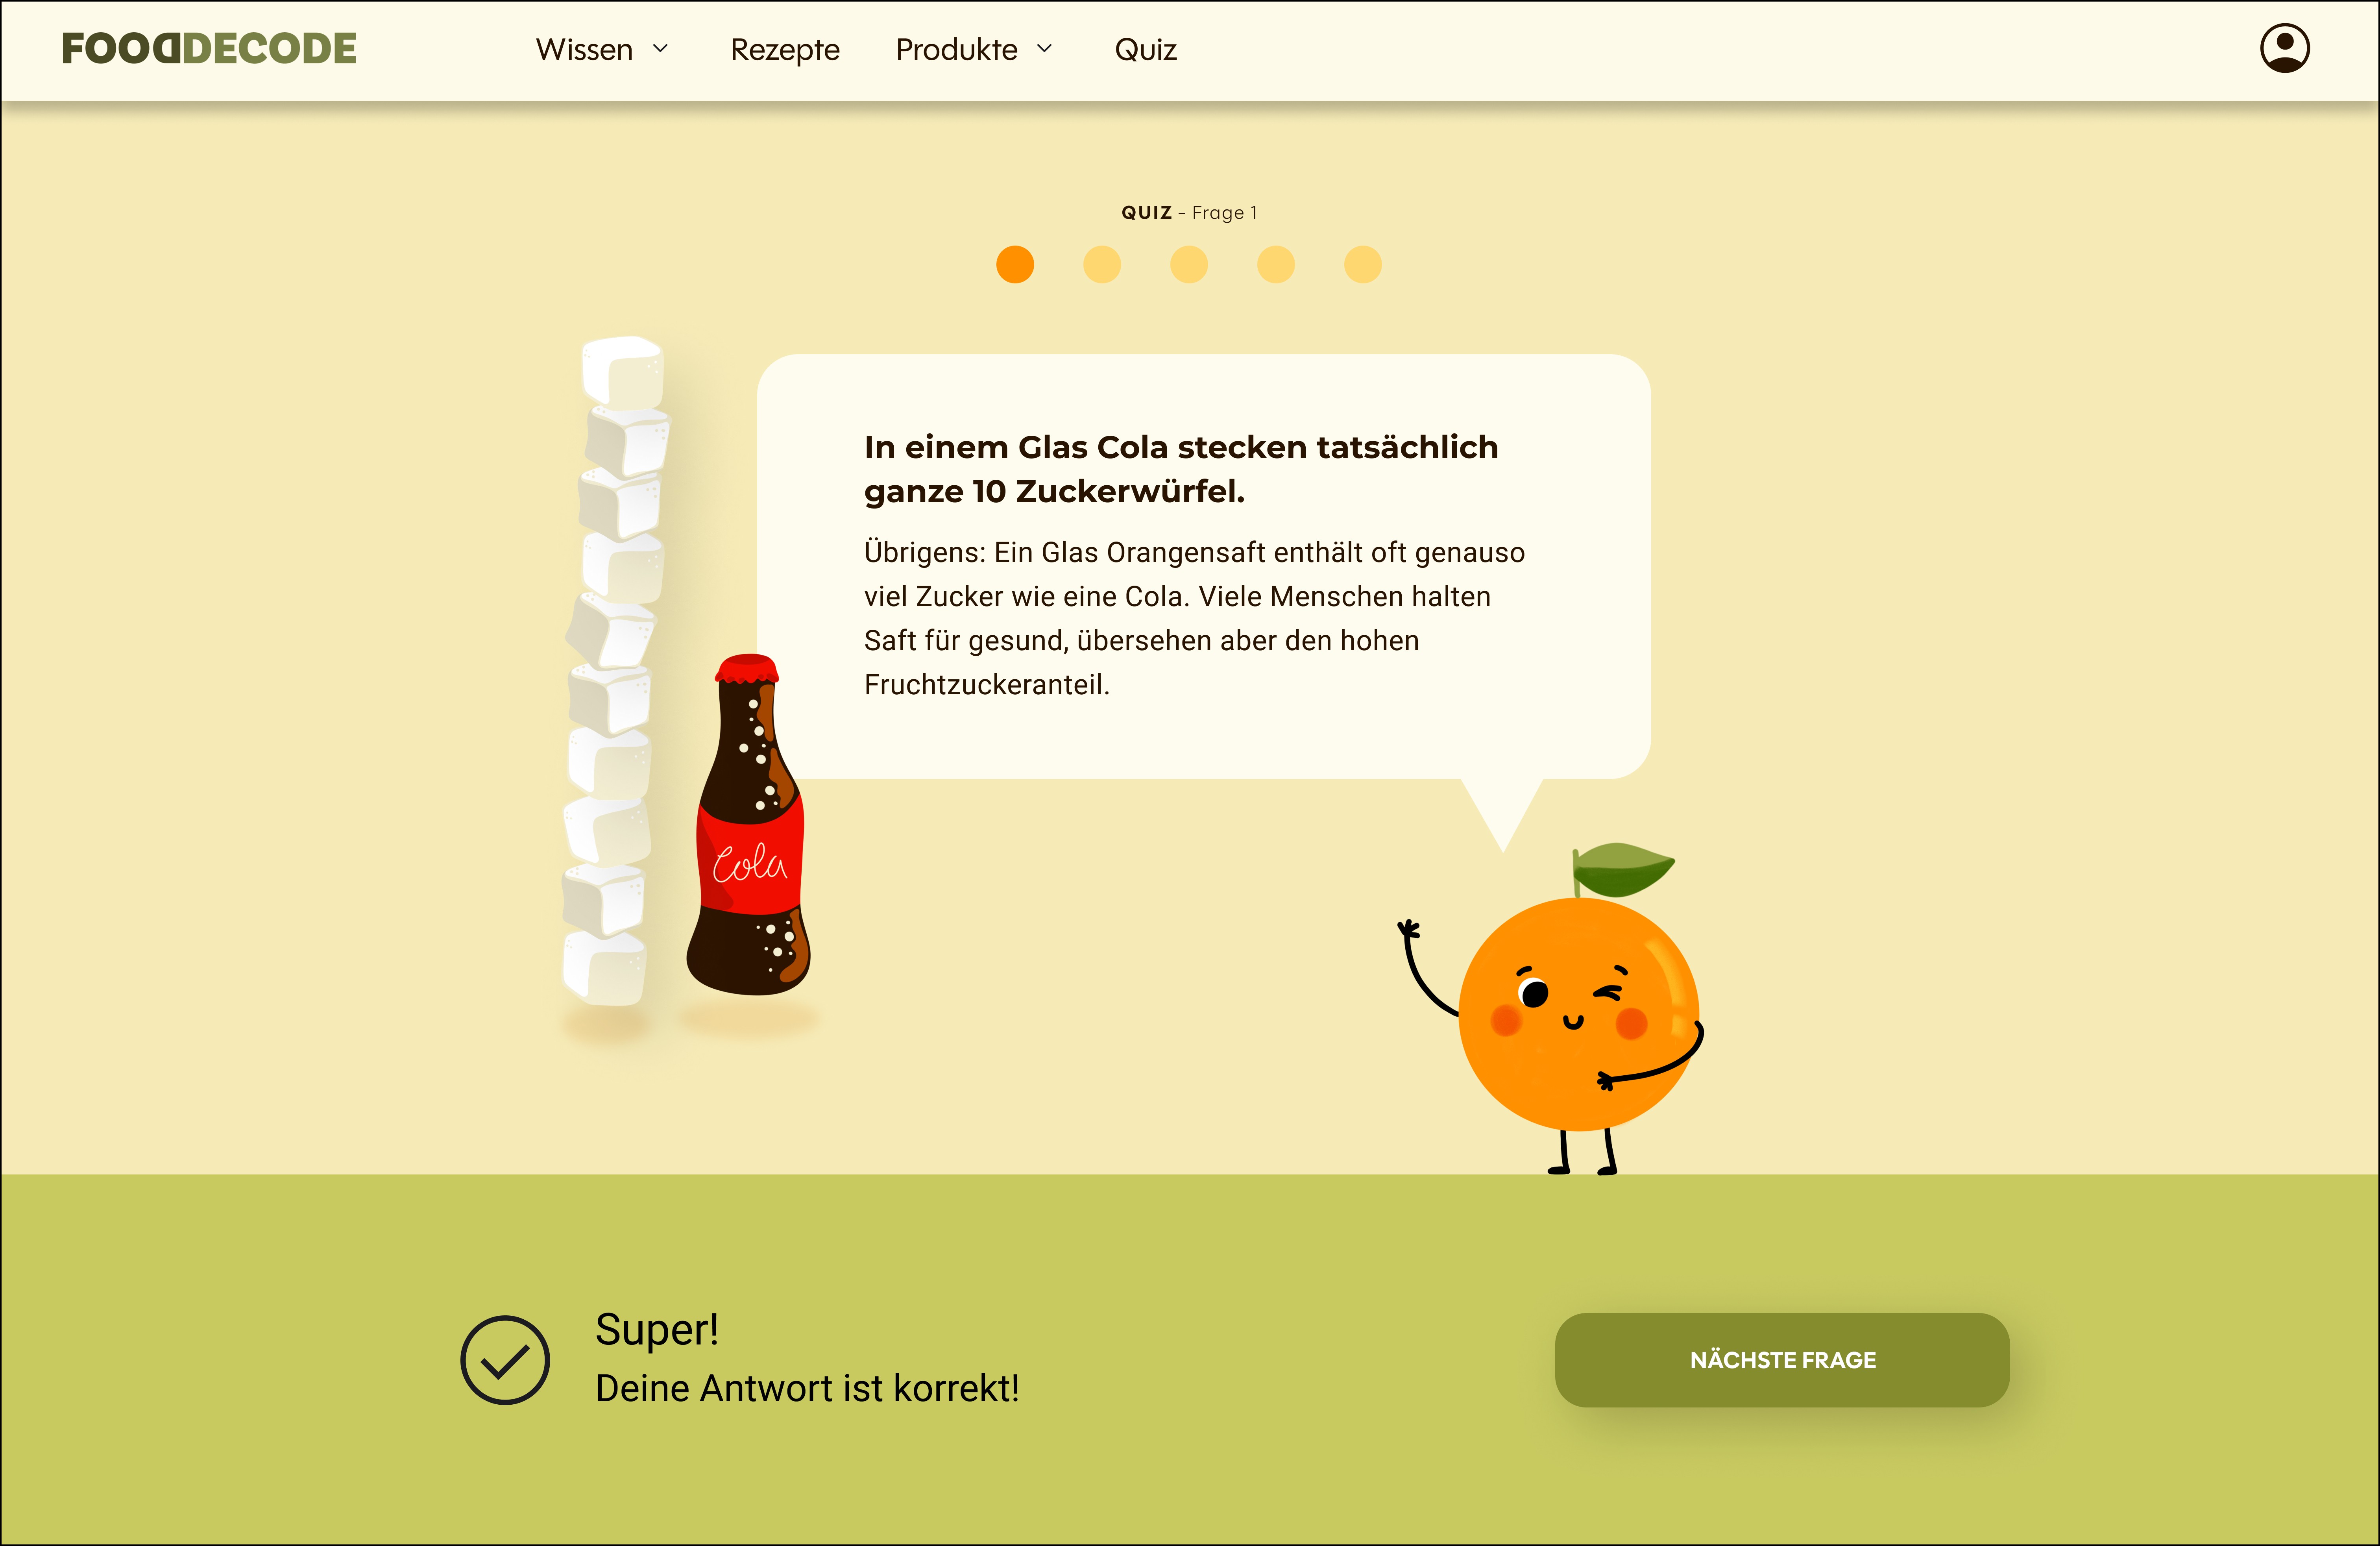Image resolution: width=2380 pixels, height=1546 pixels.
Task: Select the second quiz progress dot
Action: [x=1101, y=265]
